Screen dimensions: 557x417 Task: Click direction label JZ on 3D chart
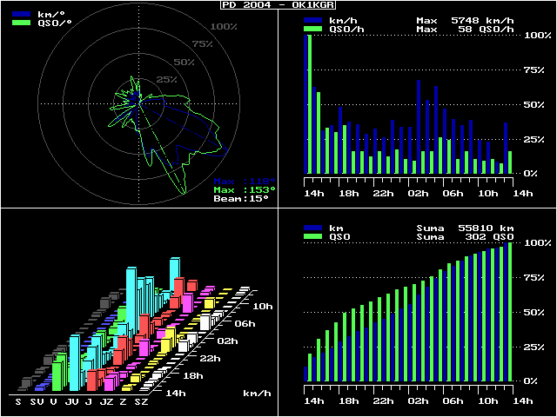pos(106,402)
